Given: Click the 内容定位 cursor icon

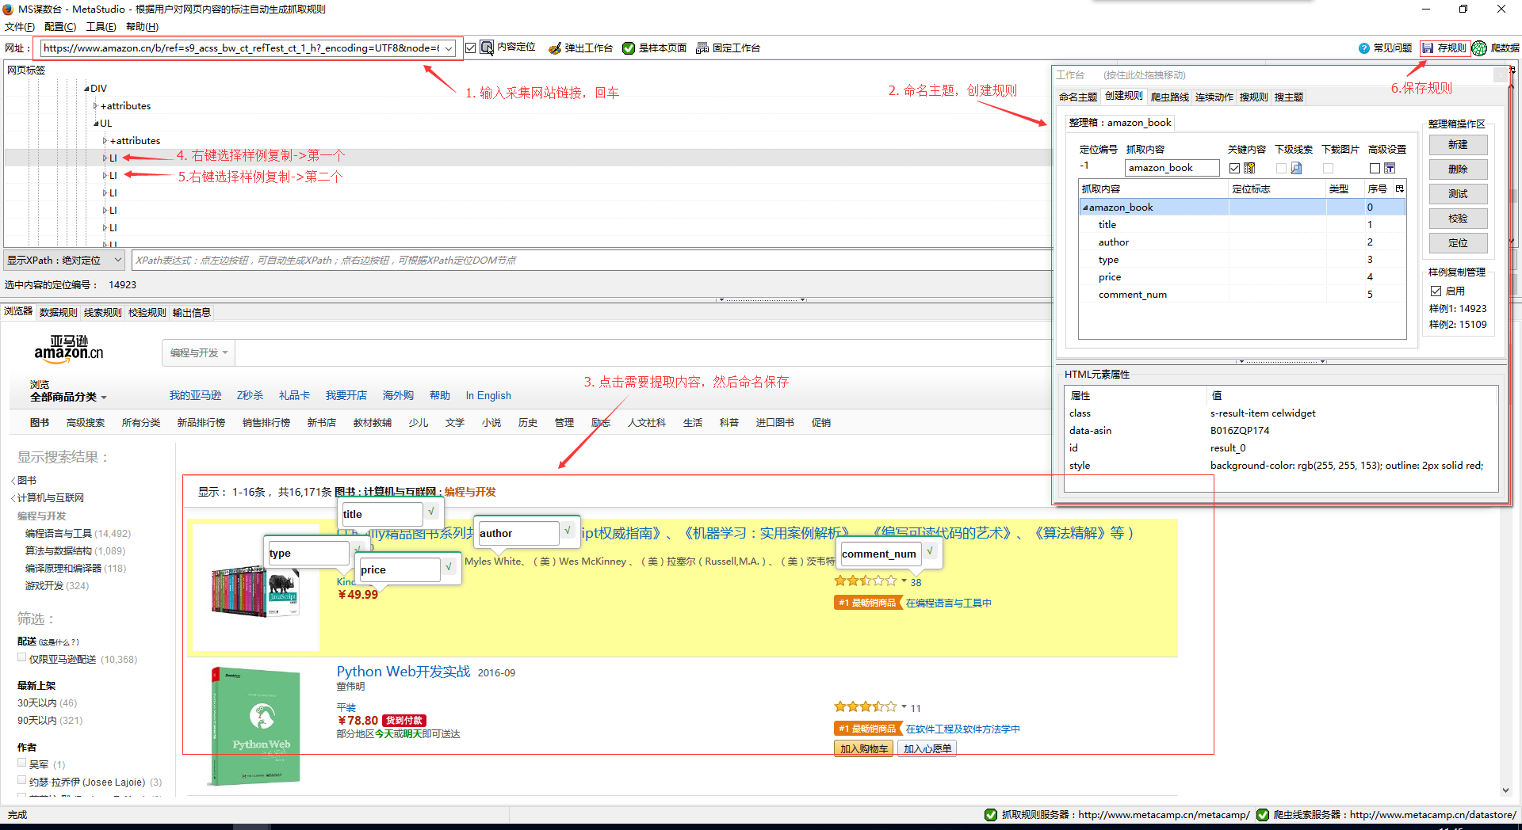Looking at the screenshot, I should click(487, 48).
